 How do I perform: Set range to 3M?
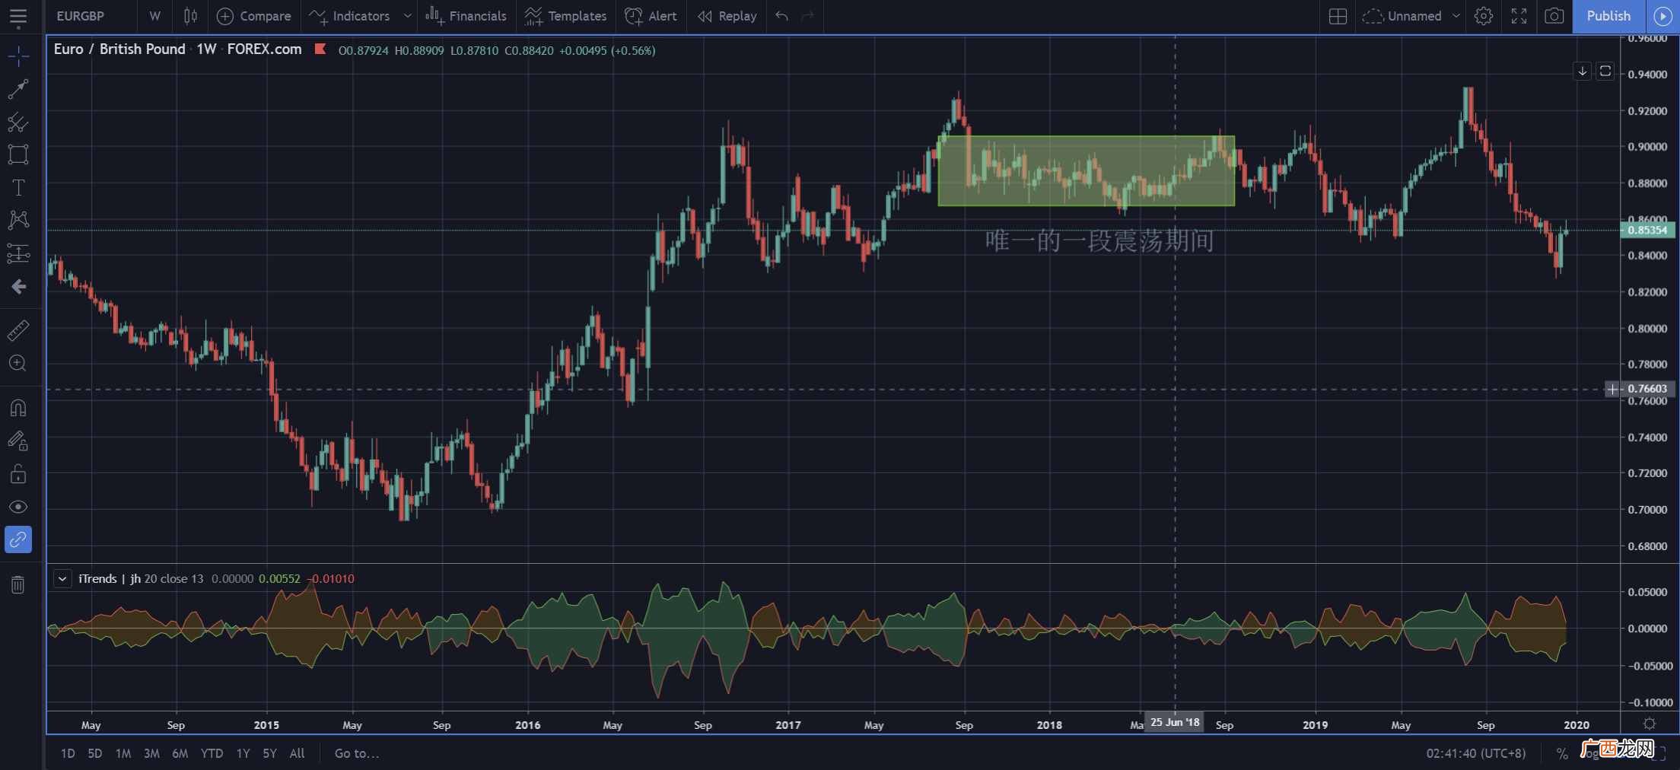151,753
